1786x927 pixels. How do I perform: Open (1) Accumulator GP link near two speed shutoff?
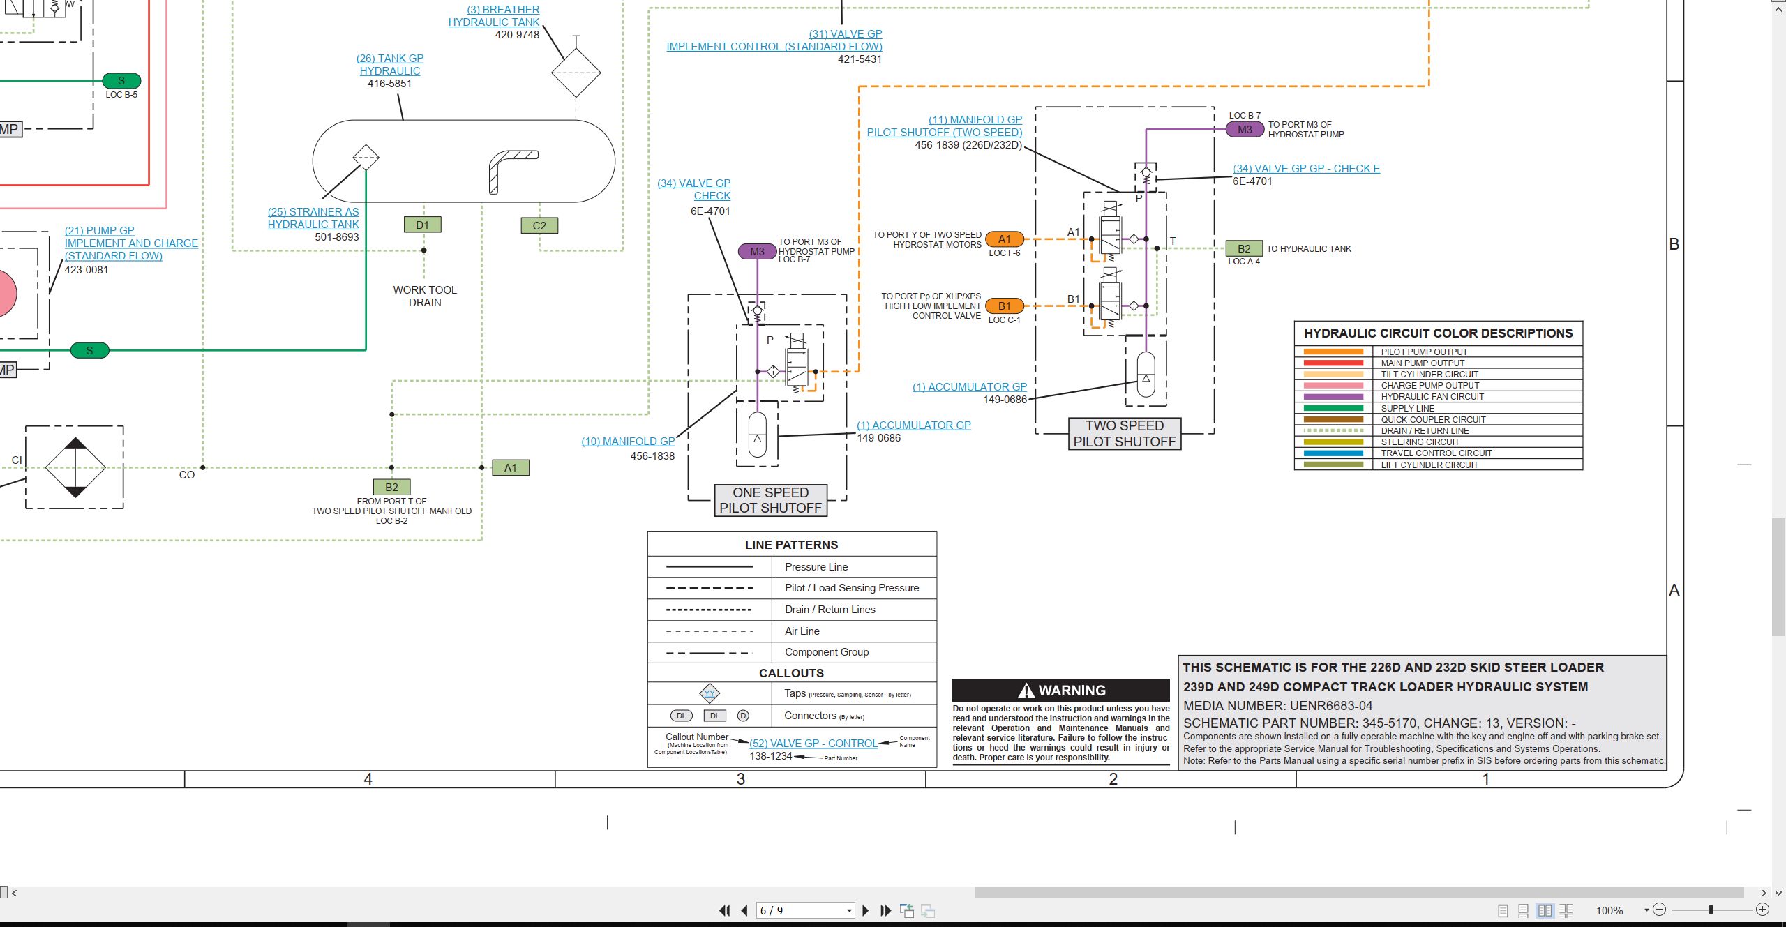tap(970, 387)
